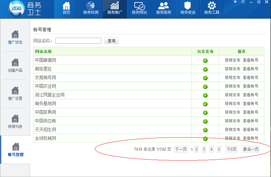271x177 pixels.
Task: Click the 操作 column header
Action: tap(242, 51)
